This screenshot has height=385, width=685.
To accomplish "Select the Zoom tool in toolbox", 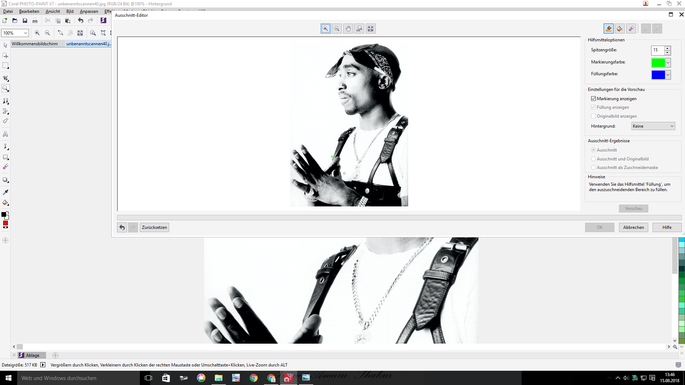I will tap(5, 88).
